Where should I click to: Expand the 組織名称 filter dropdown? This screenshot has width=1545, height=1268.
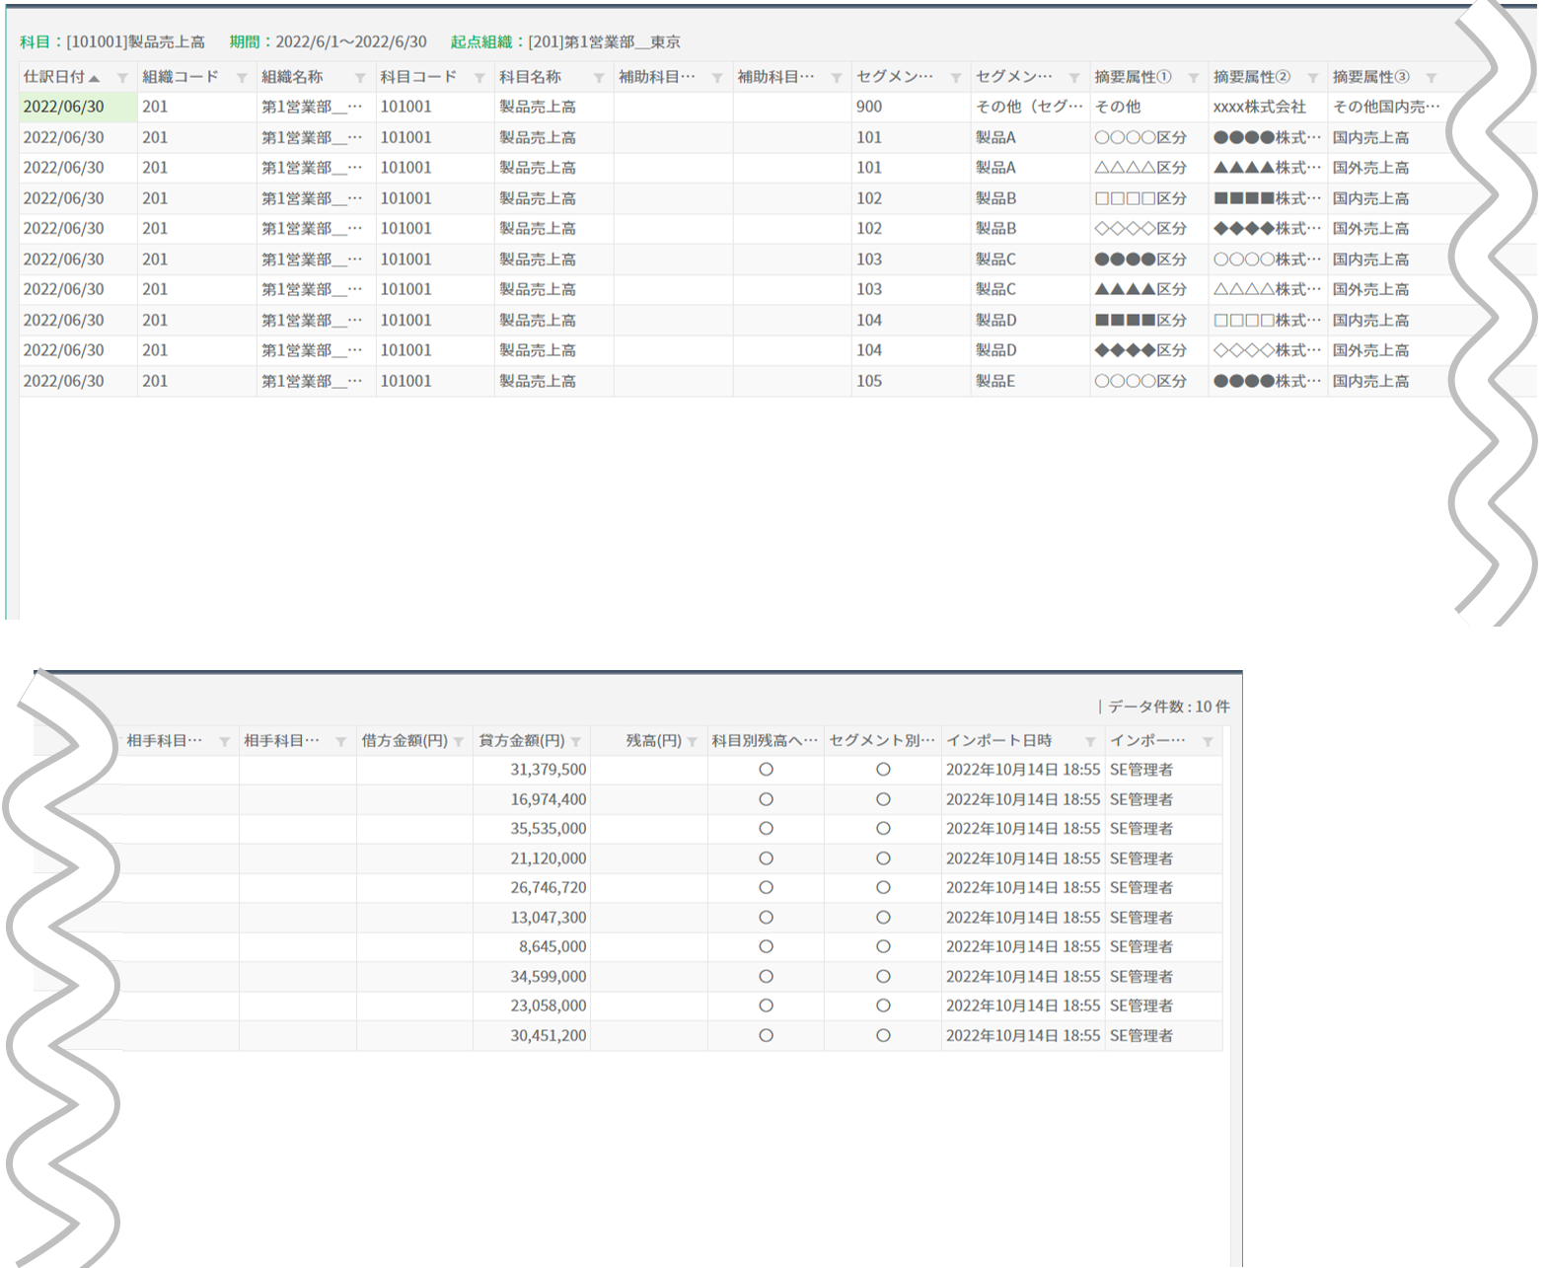[360, 78]
